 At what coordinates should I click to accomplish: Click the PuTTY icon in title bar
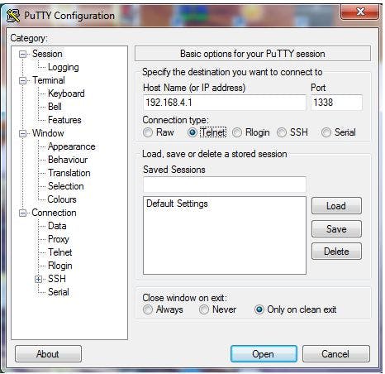13,16
